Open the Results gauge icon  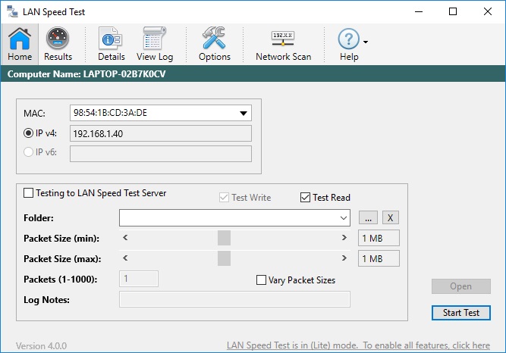tap(58, 44)
